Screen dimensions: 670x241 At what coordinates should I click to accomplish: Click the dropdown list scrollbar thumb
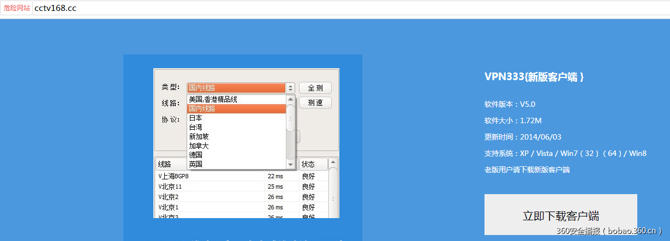pos(290,117)
